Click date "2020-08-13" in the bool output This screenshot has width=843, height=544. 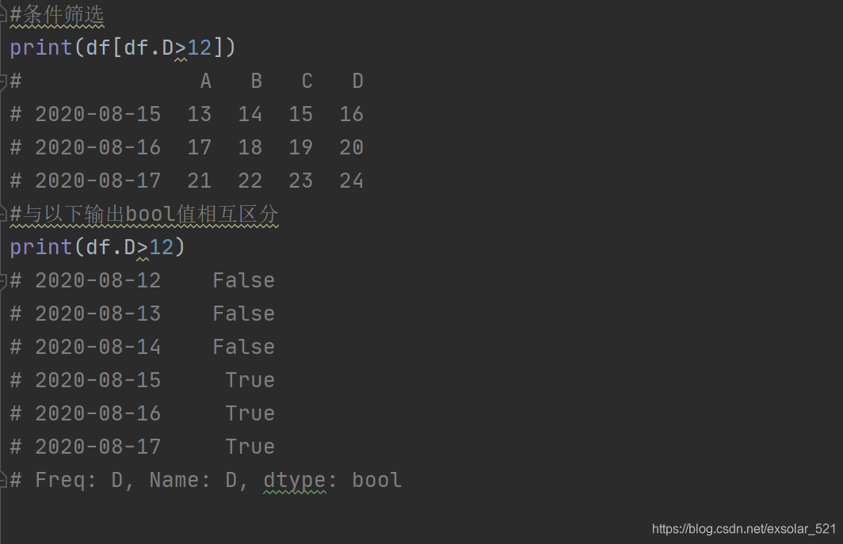[x=98, y=314]
